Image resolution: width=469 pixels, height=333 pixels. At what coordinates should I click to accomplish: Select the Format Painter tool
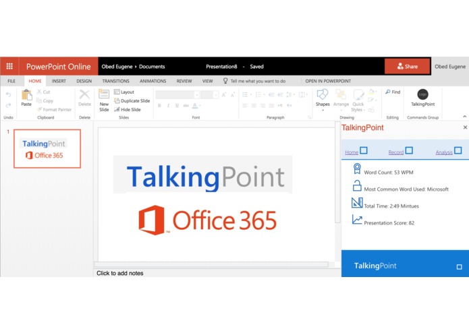[x=54, y=109]
